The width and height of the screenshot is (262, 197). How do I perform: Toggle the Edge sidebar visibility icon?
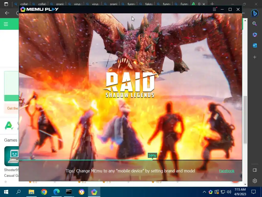pos(255,170)
